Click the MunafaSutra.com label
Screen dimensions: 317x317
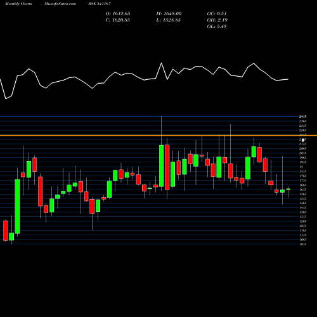coord(60,4)
